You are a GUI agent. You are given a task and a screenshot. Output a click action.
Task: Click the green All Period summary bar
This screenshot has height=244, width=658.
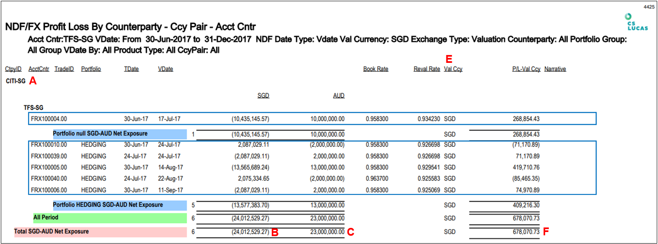coord(110,218)
